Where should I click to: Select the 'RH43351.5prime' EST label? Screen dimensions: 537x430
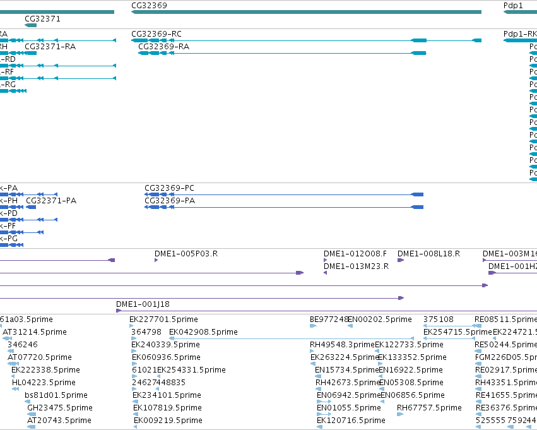click(x=506, y=383)
